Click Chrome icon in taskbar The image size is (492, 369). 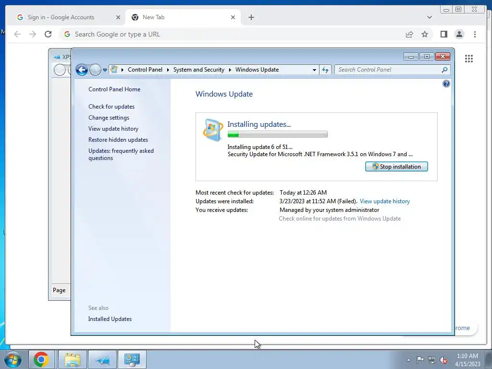pyautogui.click(x=41, y=359)
